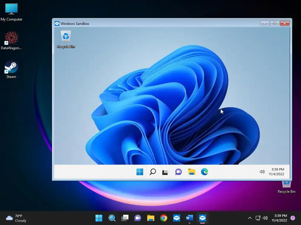Click the Sandbox Start button

tap(140, 172)
